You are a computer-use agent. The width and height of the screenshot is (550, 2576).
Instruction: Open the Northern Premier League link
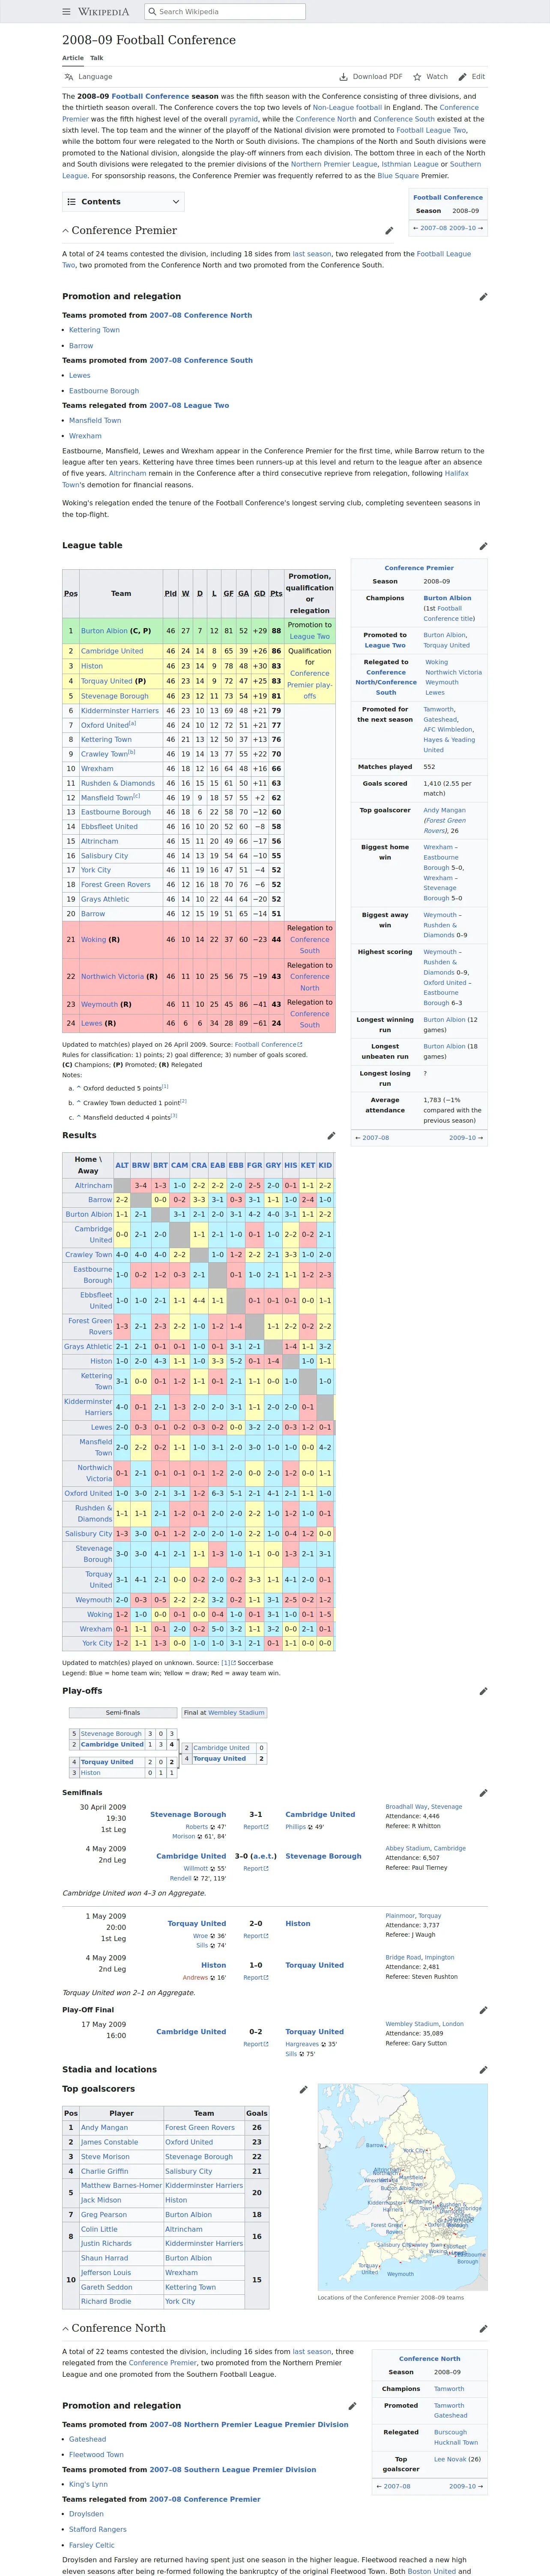point(335,164)
